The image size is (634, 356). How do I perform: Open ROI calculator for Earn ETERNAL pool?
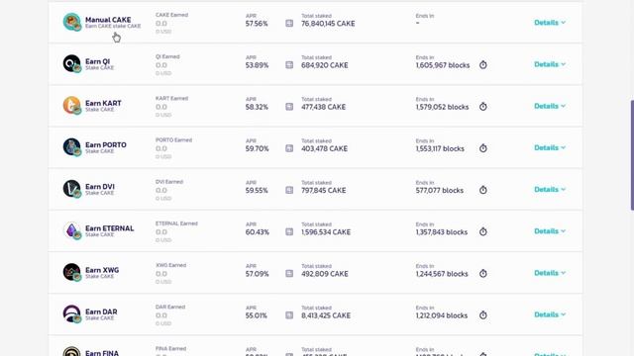[289, 231]
